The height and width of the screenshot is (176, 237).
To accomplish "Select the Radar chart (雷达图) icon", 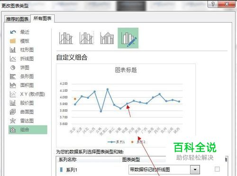I will click(13, 121).
